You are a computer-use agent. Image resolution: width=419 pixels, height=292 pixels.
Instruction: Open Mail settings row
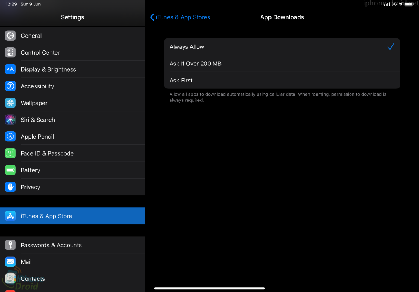73,262
